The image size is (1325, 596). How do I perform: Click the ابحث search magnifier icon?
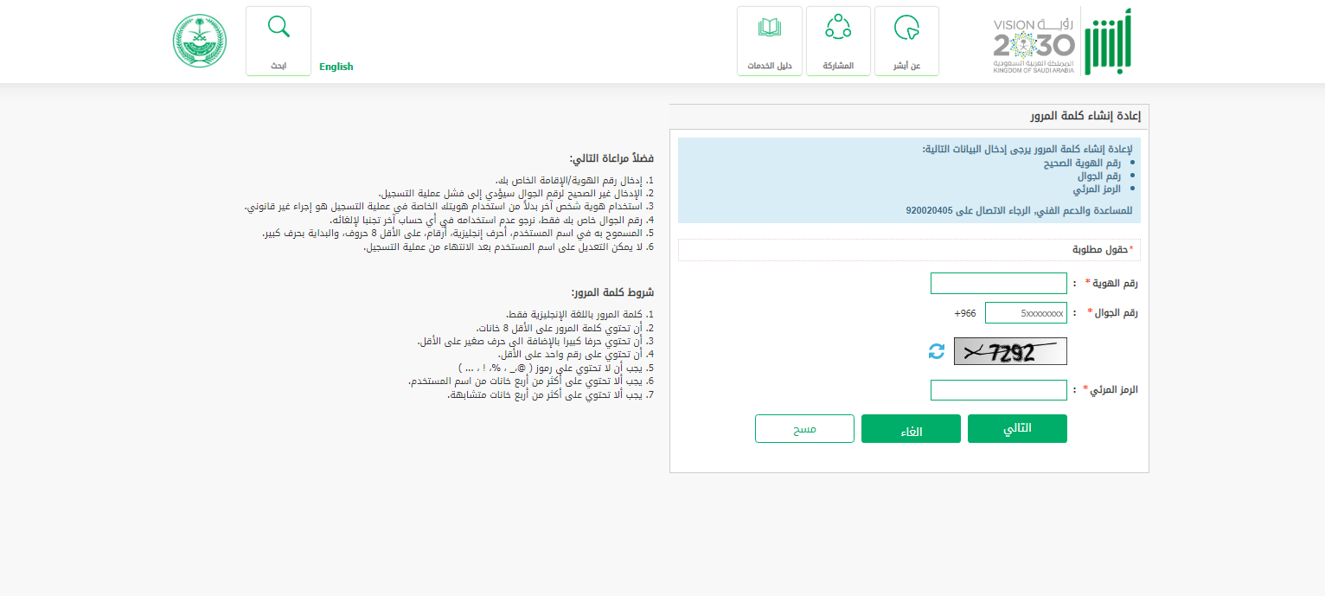click(x=278, y=28)
